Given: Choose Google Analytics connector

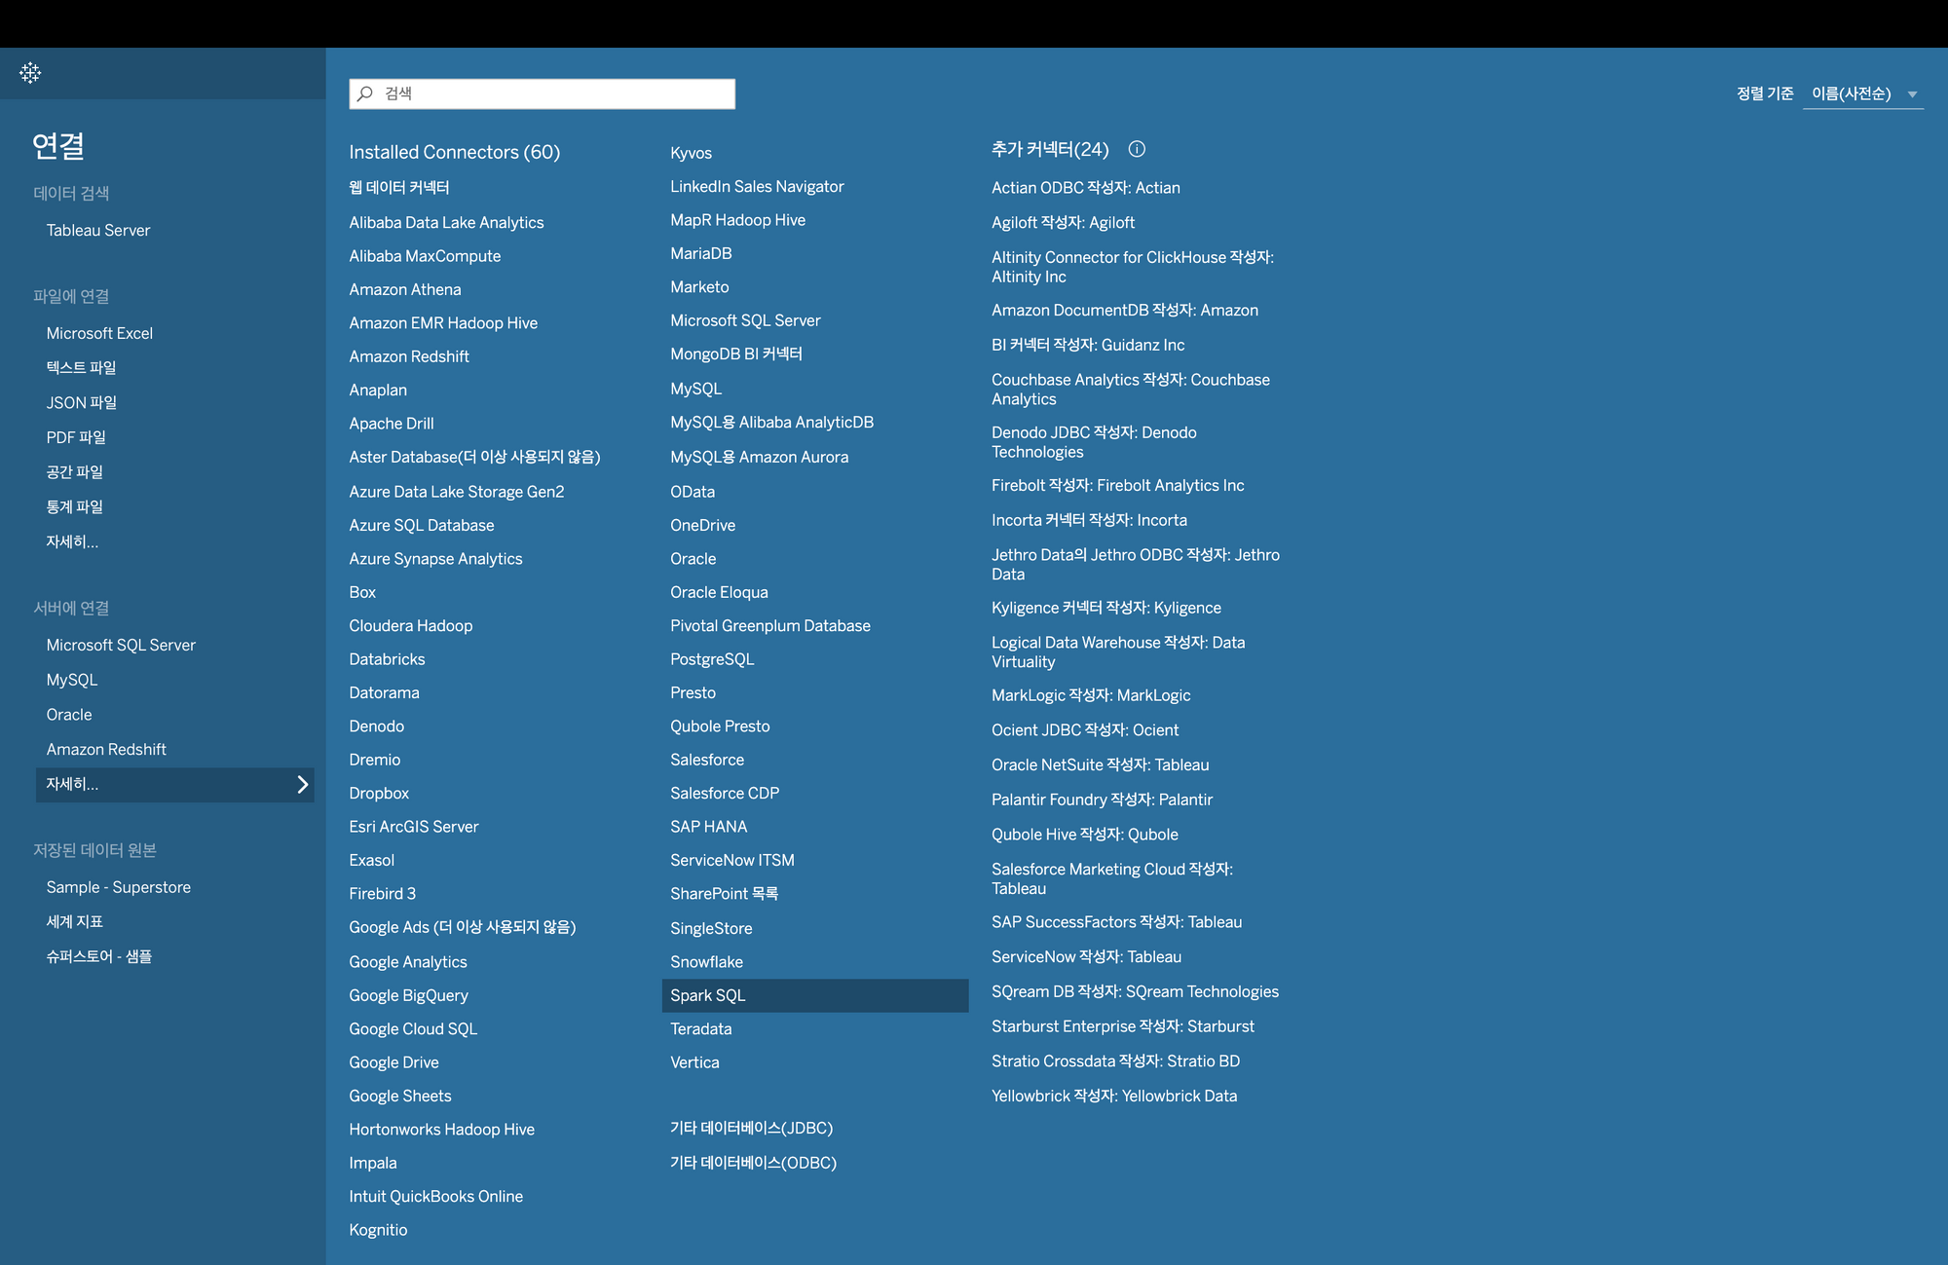Looking at the screenshot, I should (408, 962).
